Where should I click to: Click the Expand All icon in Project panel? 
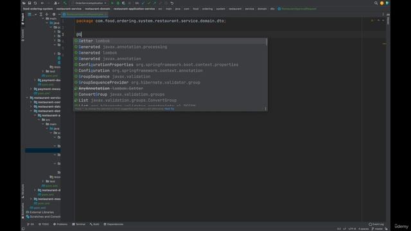(41, 14)
